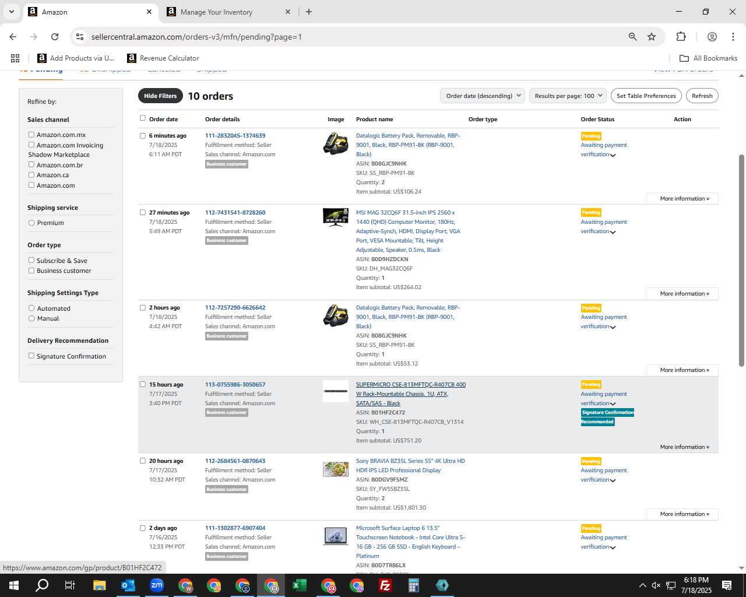Image resolution: width=746 pixels, height=597 pixels.
Task: Open order link 111-1302877-6907404
Action: (235, 528)
